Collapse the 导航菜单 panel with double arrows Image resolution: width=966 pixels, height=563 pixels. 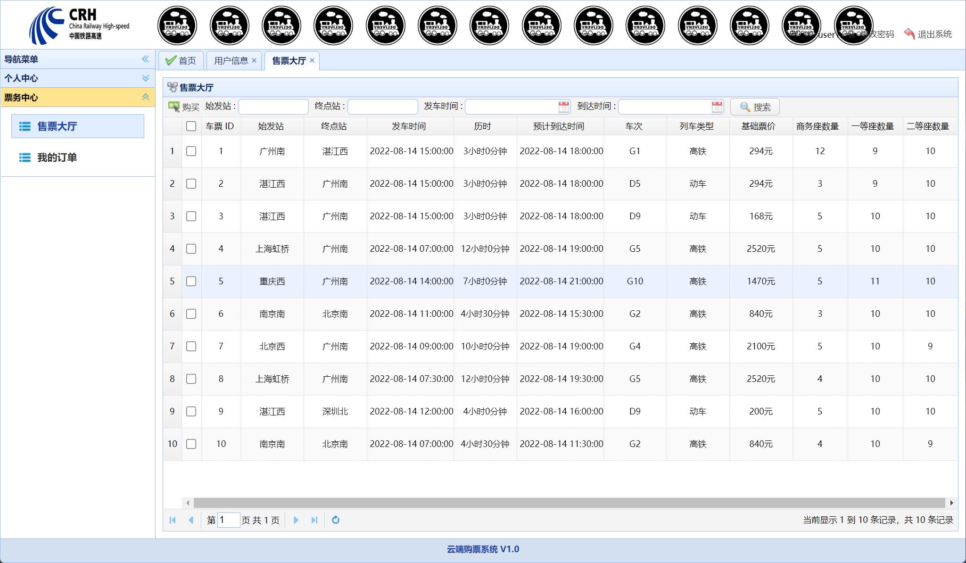click(145, 59)
